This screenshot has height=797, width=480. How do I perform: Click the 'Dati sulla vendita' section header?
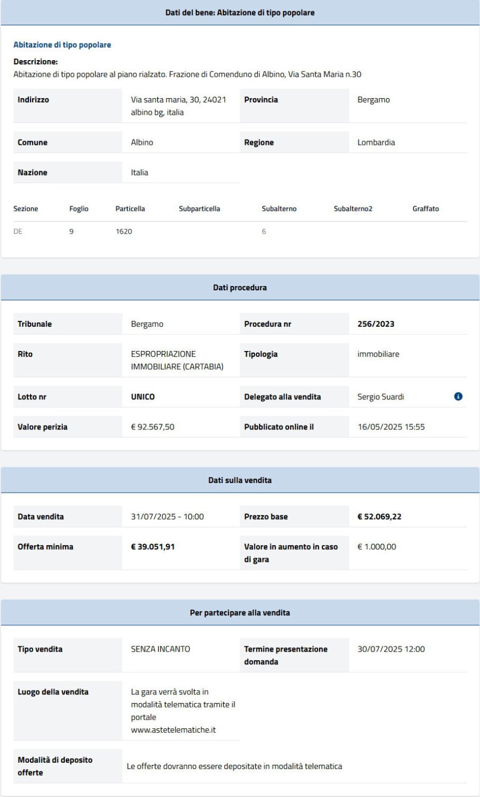click(x=240, y=480)
